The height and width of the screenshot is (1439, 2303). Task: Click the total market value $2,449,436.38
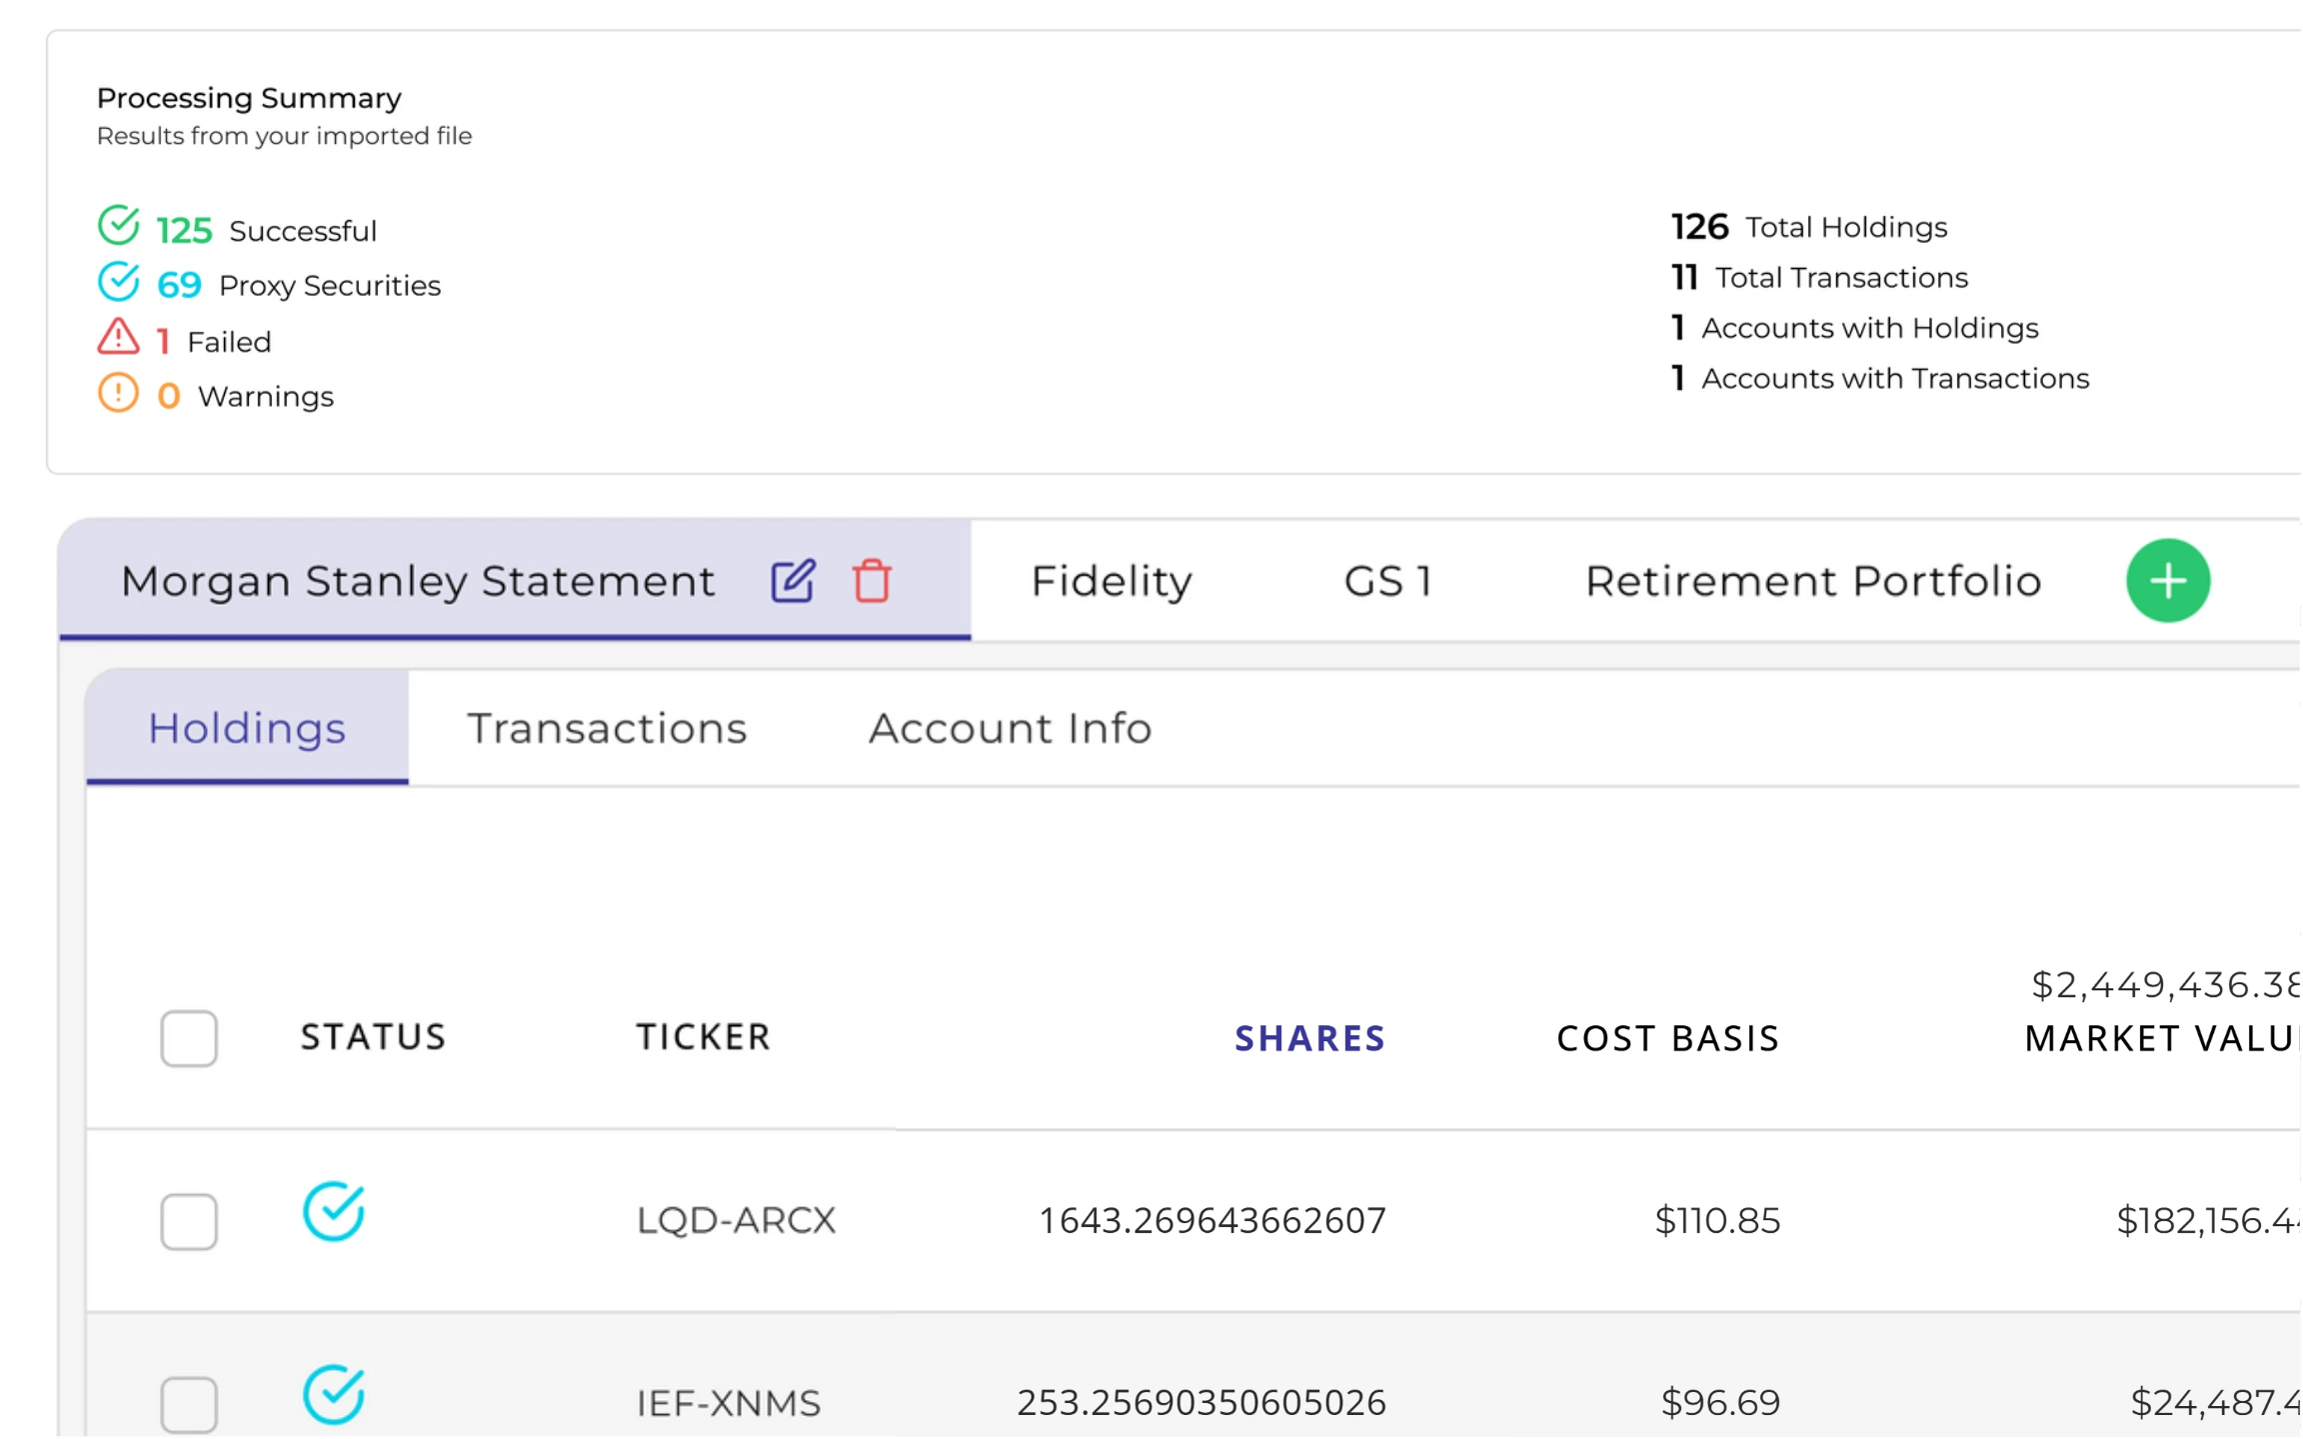tap(2166, 985)
